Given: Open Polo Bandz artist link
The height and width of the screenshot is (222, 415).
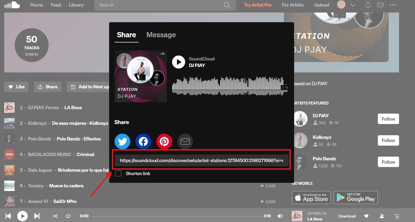Looking at the screenshot, I should click(324, 159).
